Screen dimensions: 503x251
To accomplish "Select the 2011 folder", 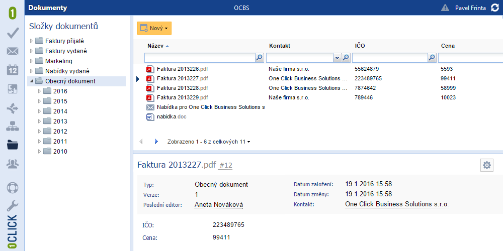I will coord(60,141).
